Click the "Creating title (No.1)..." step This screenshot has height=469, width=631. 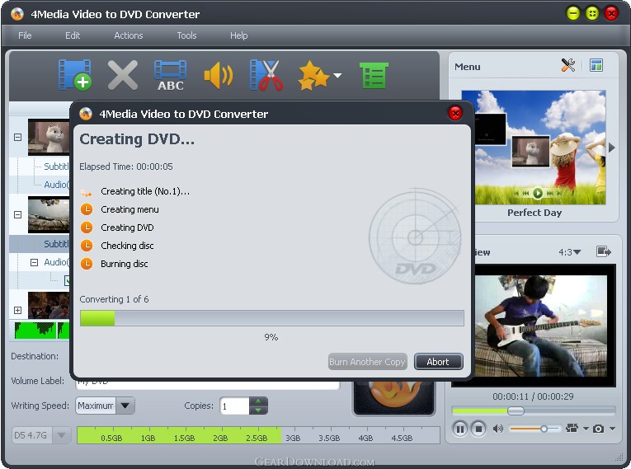[x=145, y=191]
